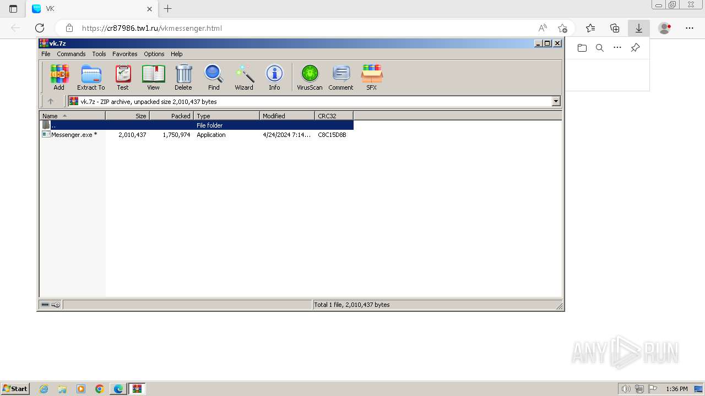
Task: Select the VK browser tab
Action: tap(92, 9)
